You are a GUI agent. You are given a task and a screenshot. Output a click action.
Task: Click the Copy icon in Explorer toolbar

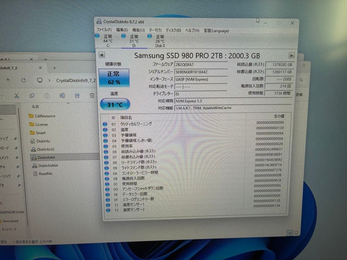(x=32, y=95)
